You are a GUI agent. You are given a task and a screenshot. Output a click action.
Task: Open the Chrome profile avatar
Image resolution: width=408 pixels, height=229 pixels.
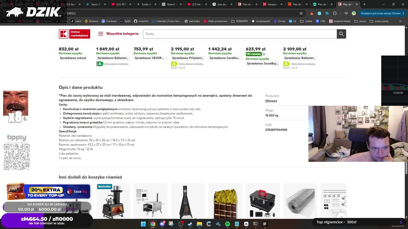point(354,13)
